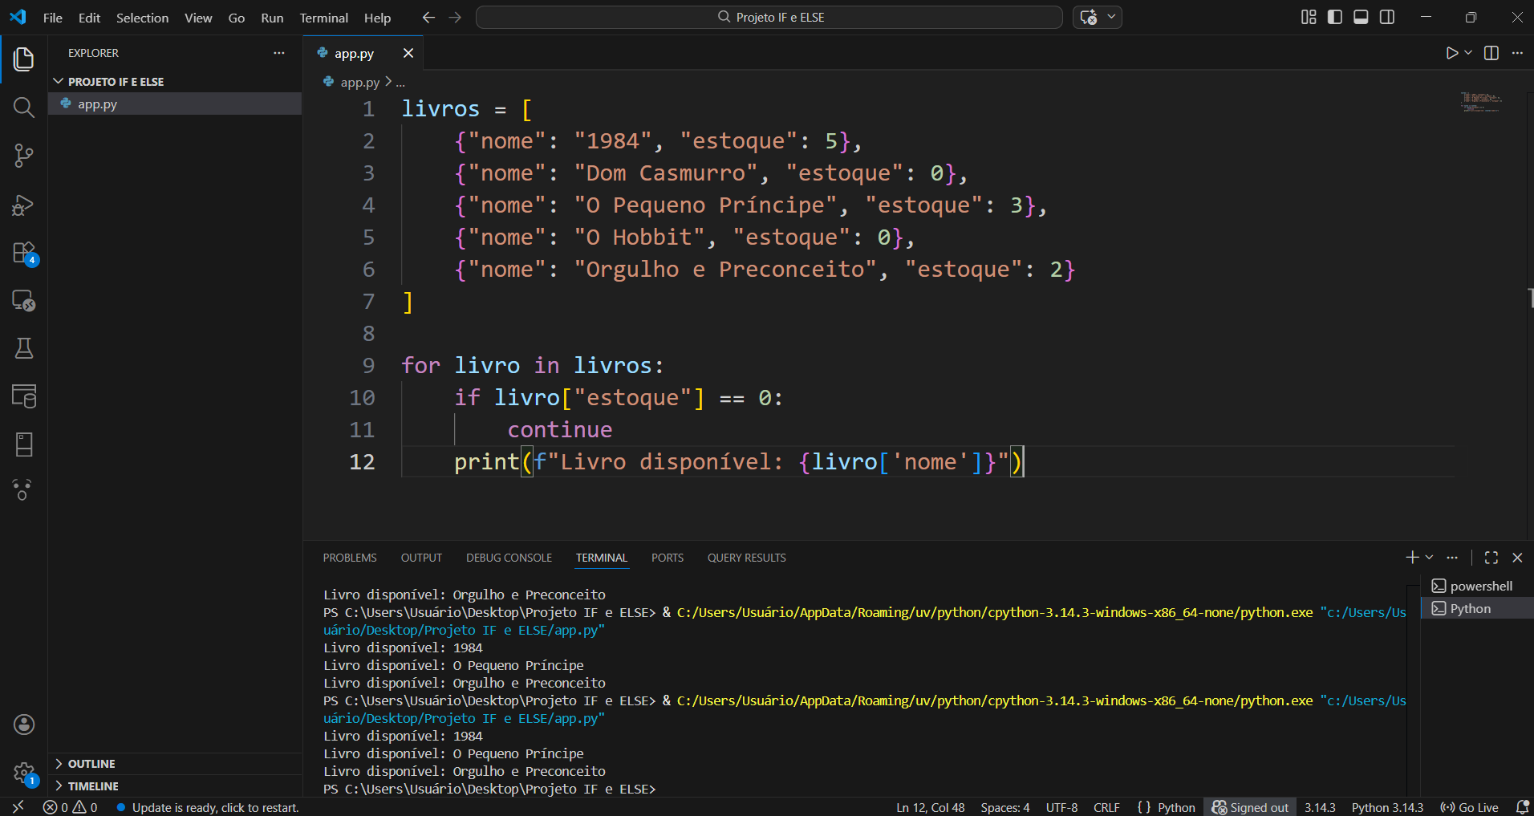This screenshot has width=1534, height=816.
Task: Open the Testing flask icon view
Action: point(23,348)
